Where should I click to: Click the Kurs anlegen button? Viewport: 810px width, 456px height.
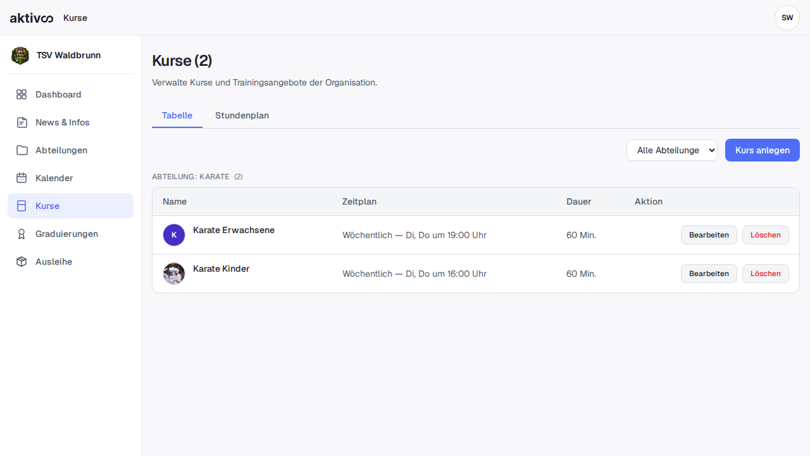point(763,150)
